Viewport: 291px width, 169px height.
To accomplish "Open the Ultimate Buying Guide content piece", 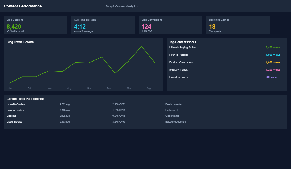I will point(183,47).
